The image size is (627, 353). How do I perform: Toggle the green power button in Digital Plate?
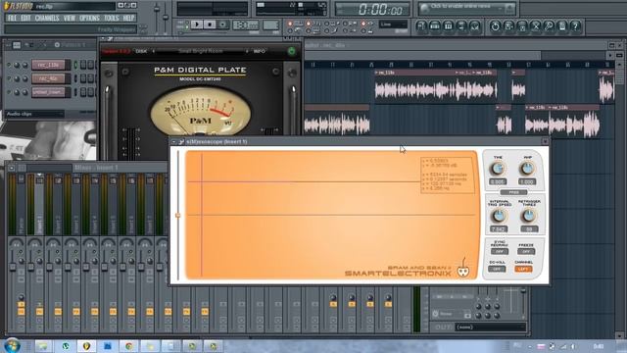292,51
